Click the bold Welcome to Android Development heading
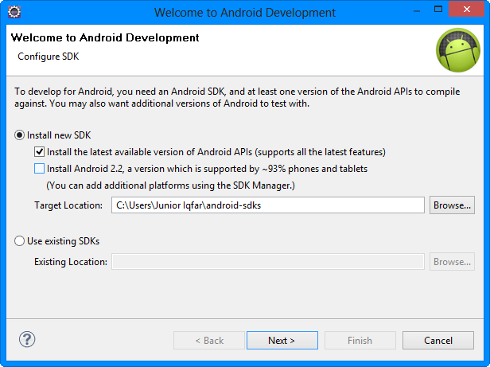490x367 pixels. tap(105, 37)
